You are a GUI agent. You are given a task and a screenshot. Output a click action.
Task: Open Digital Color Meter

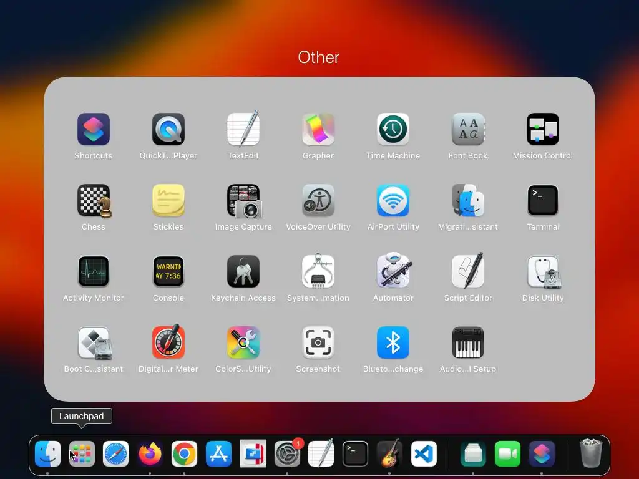click(x=168, y=342)
